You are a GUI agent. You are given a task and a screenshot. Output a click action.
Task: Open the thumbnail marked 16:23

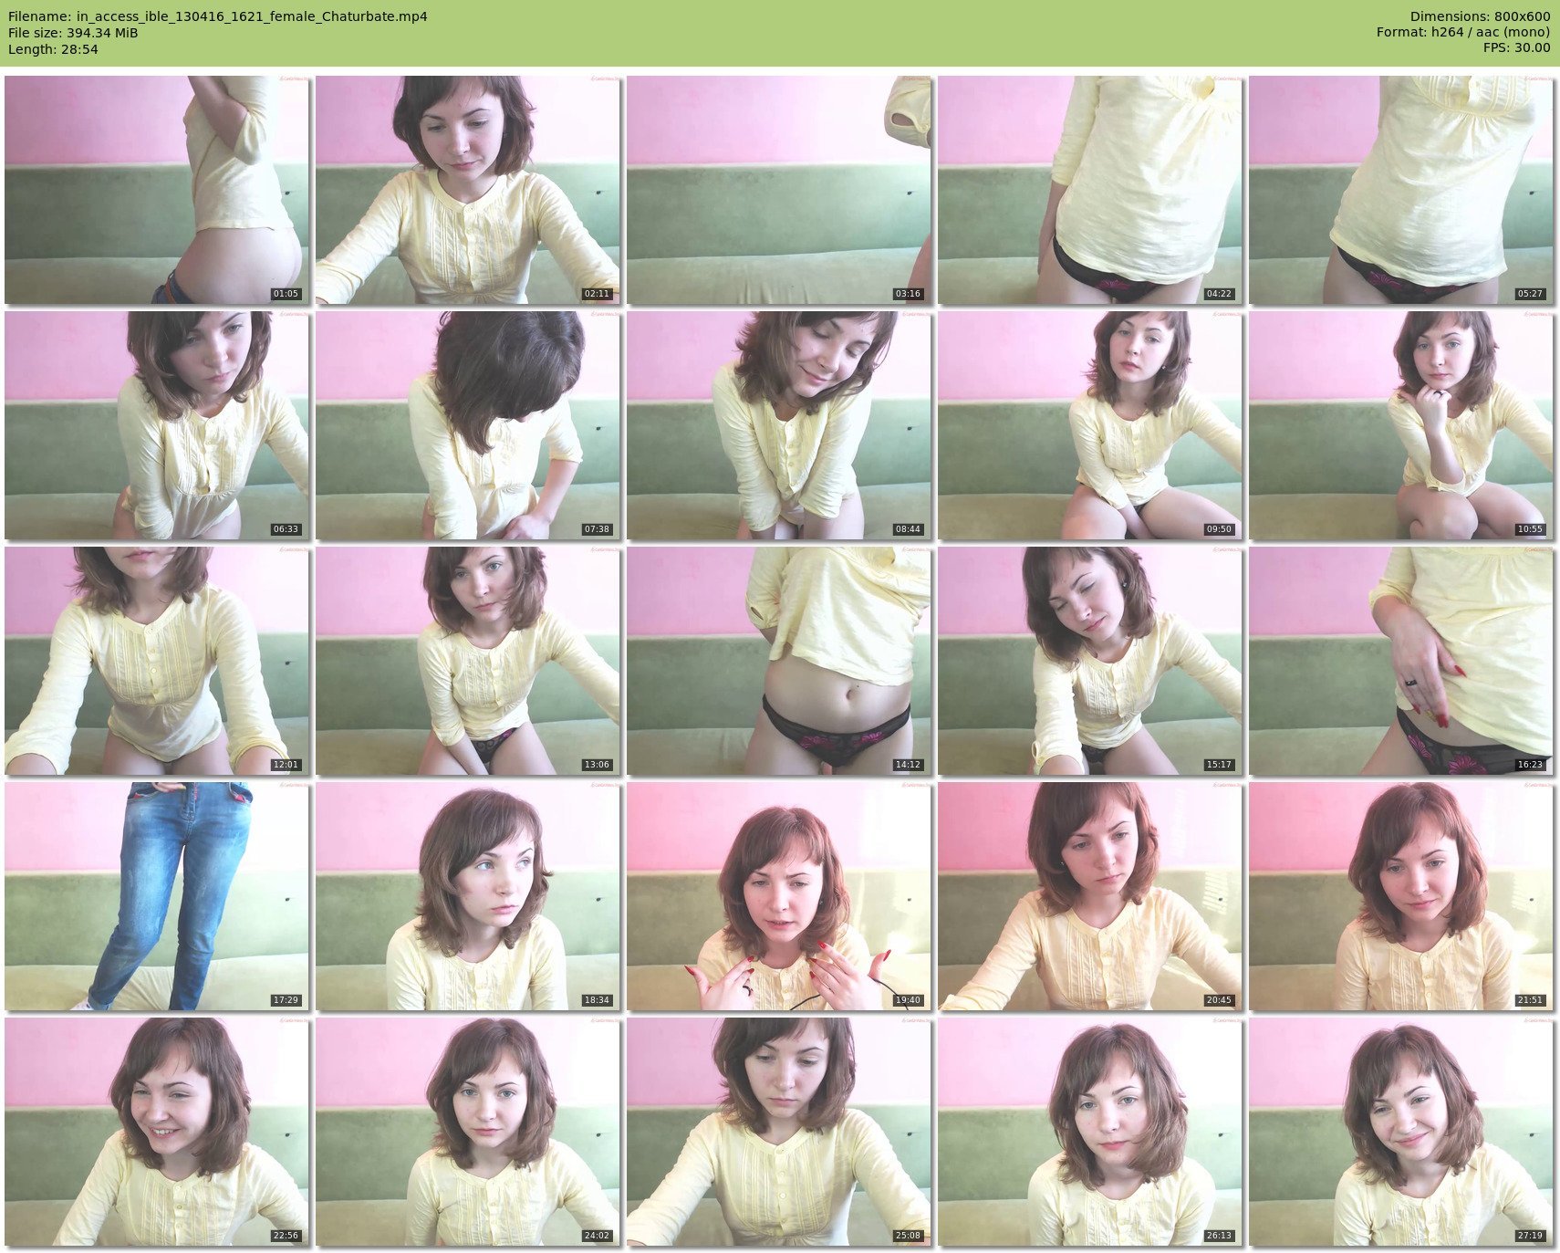[x=1401, y=661]
